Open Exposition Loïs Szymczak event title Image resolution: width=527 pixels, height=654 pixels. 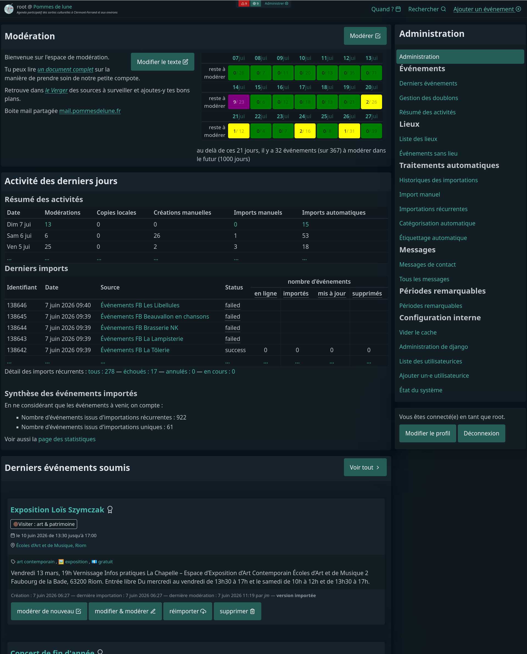pyautogui.click(x=57, y=510)
